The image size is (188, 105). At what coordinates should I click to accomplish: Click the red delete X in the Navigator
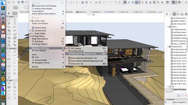coord(186,95)
